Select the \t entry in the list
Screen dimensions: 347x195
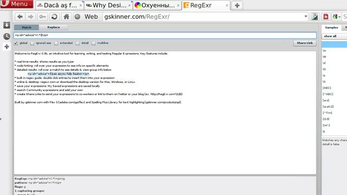(335, 132)
